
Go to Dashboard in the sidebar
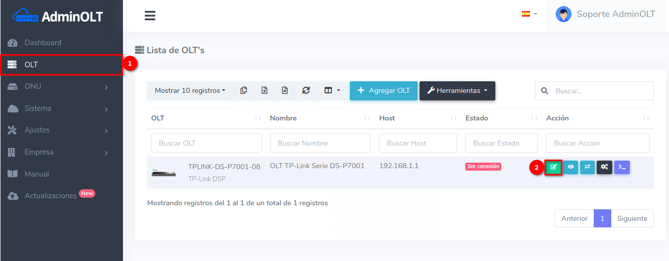[43, 43]
